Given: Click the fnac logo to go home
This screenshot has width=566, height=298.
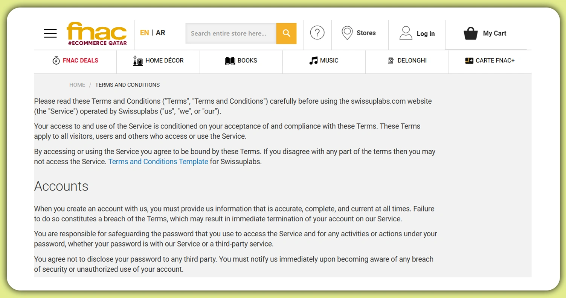Looking at the screenshot, I should coord(96,33).
